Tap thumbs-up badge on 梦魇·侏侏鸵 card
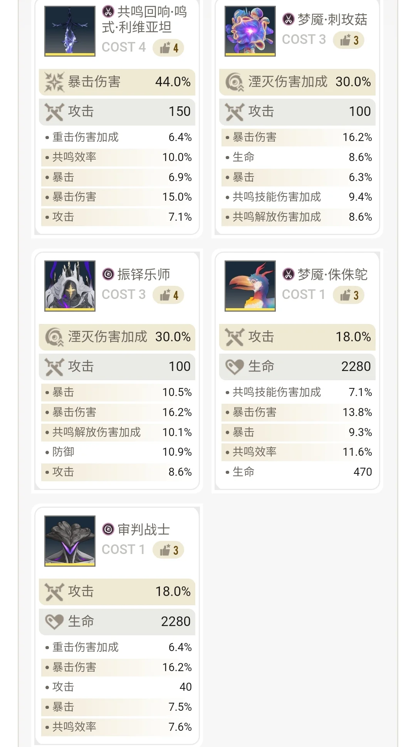 point(349,295)
